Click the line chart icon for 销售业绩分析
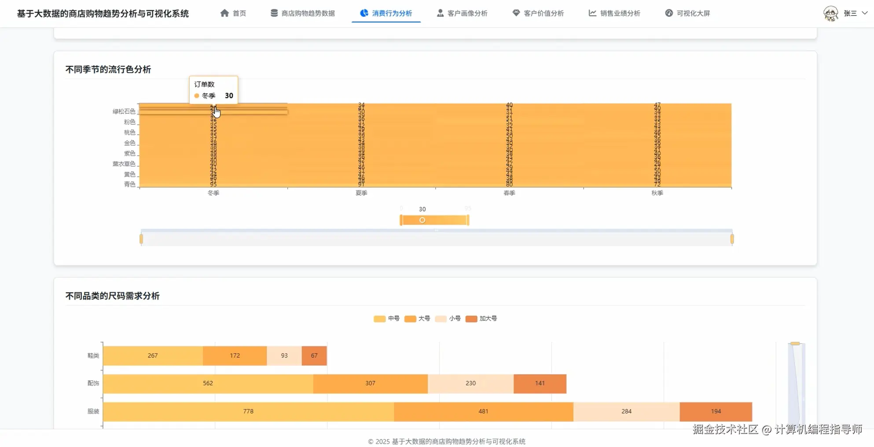Viewport: 874px width, 447px height. 593,13
